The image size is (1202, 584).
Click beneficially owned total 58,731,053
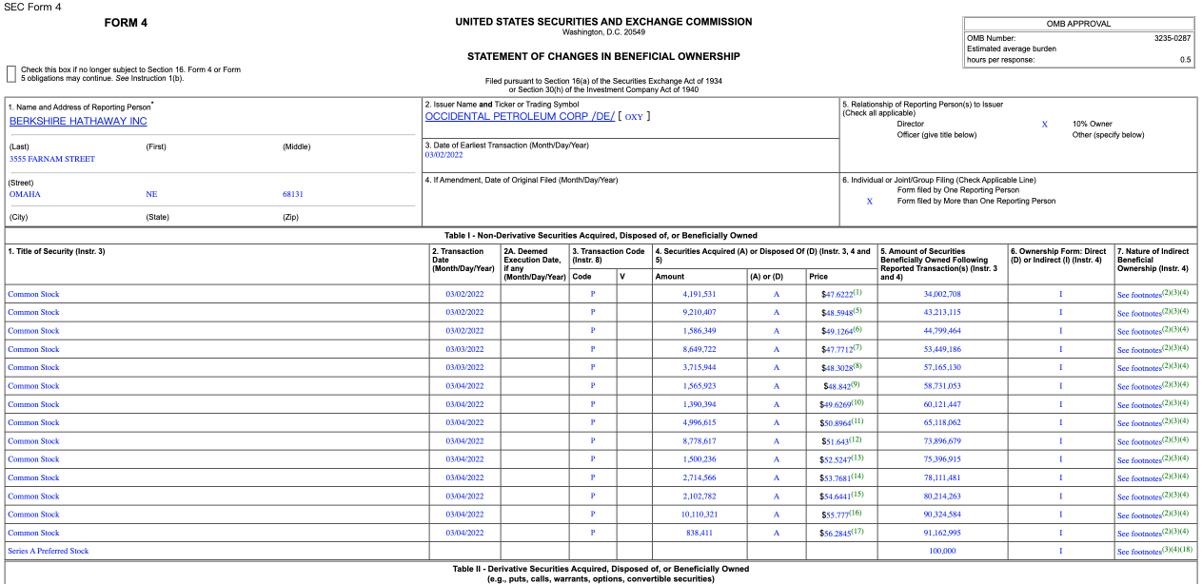(942, 386)
